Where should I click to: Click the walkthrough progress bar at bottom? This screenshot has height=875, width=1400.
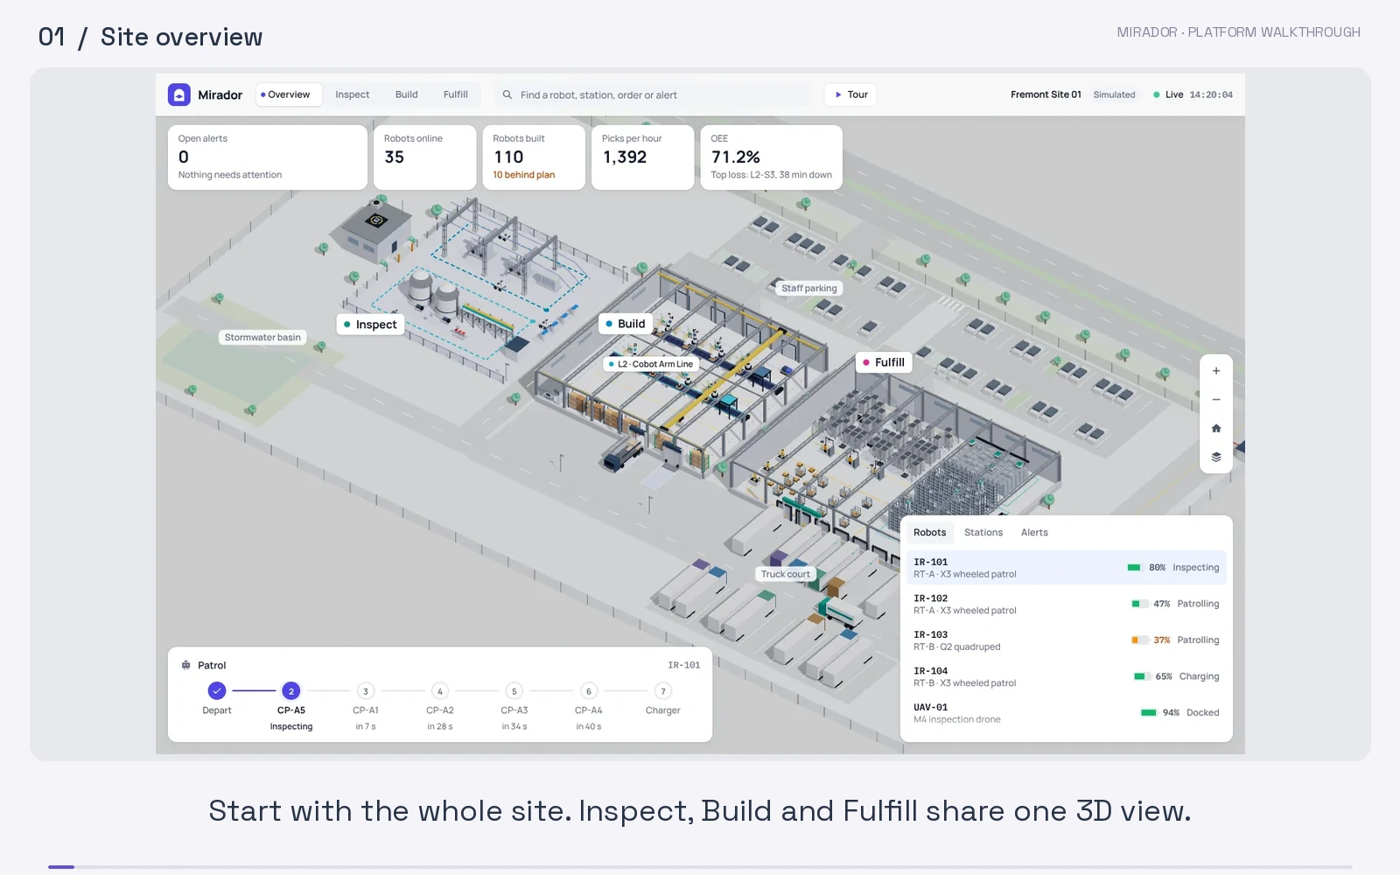tap(700, 867)
